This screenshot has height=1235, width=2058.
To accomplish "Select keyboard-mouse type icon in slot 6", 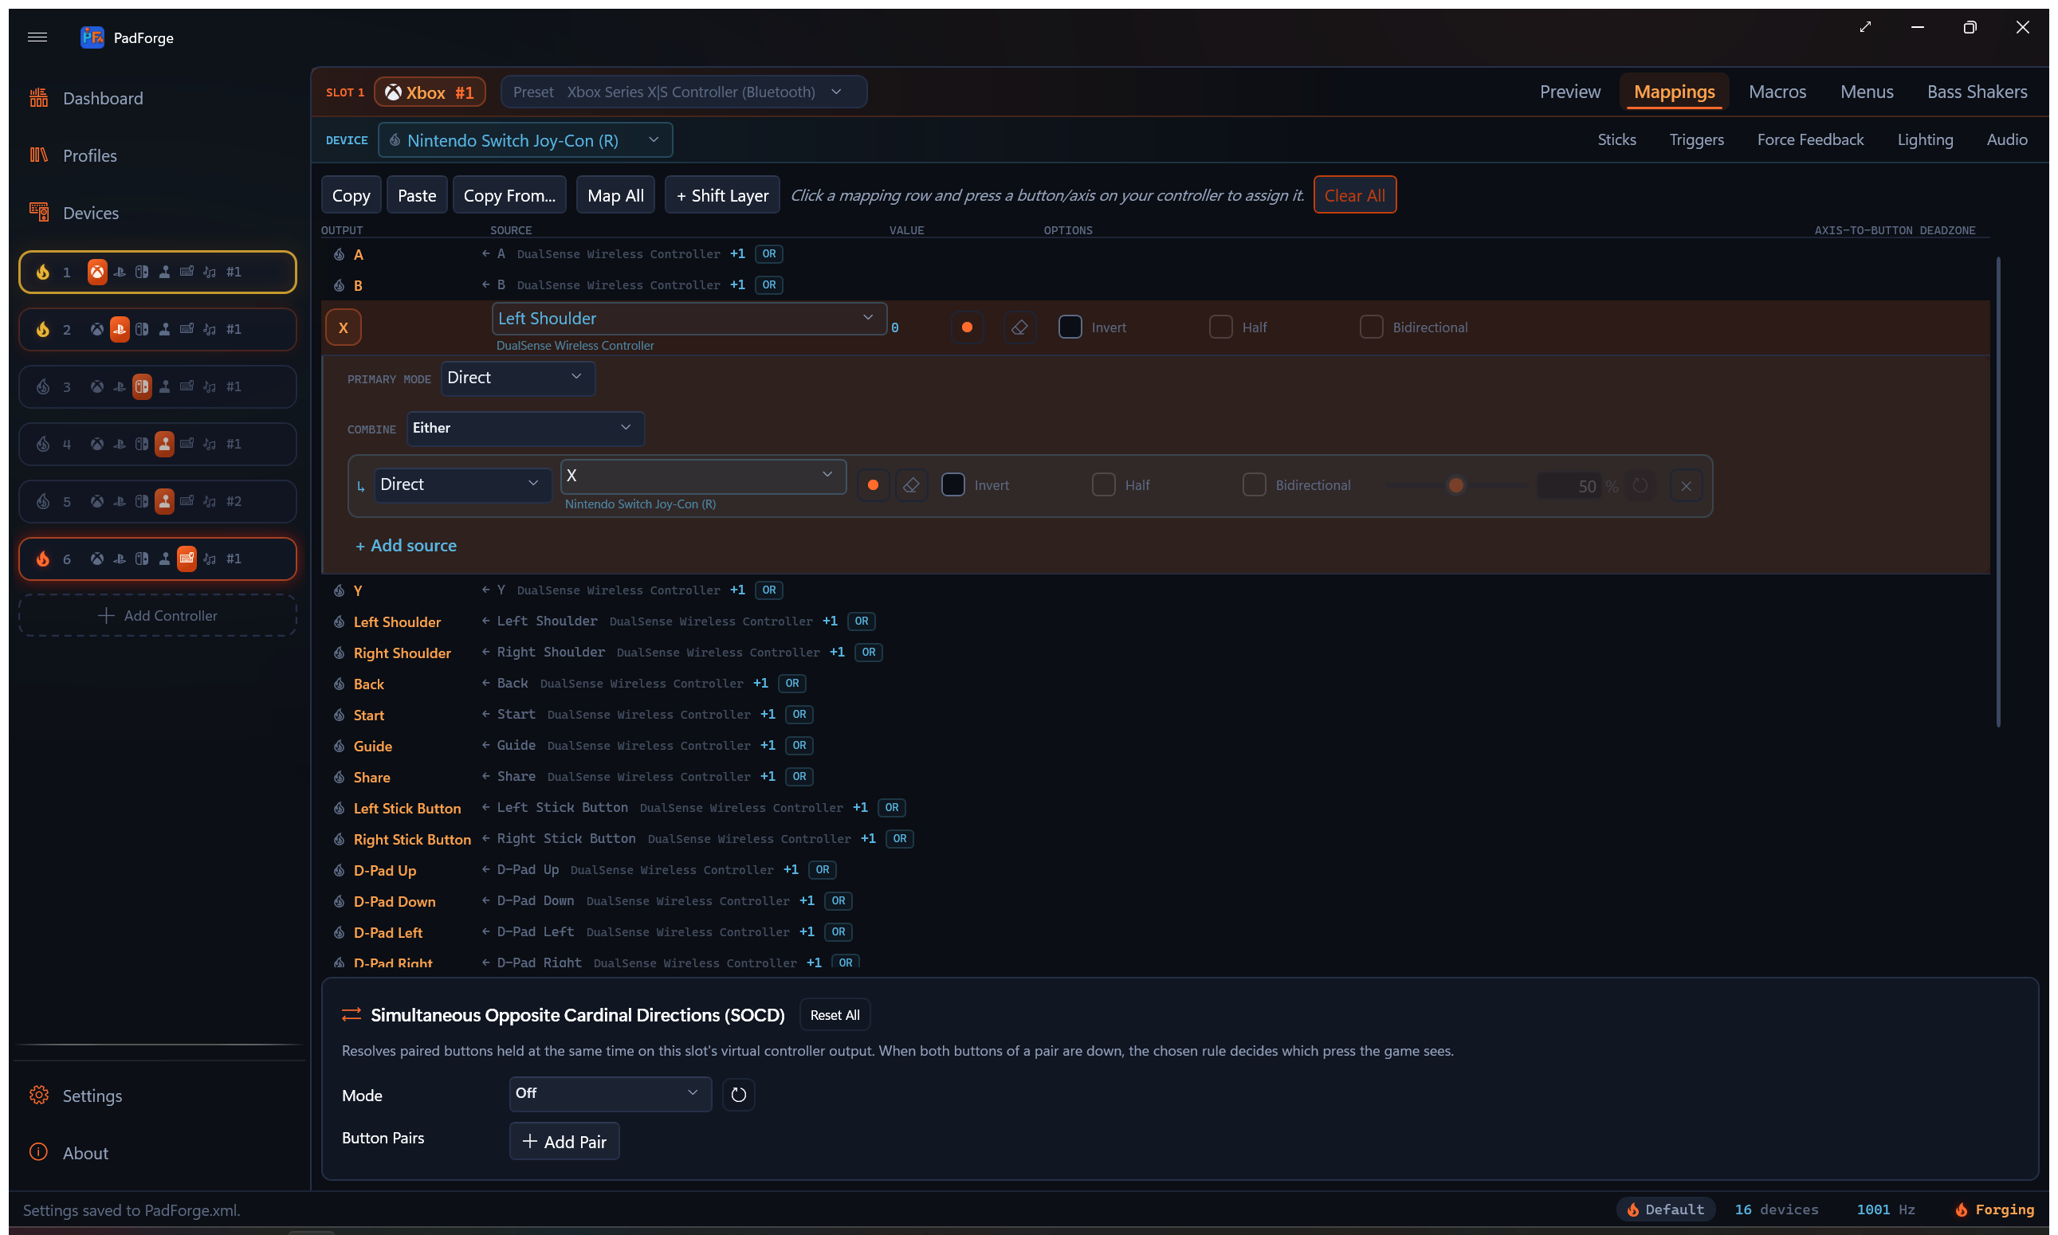I will pyautogui.click(x=187, y=559).
